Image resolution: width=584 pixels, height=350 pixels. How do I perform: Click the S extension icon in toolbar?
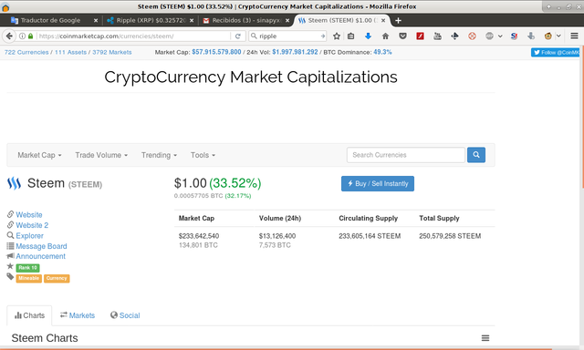click(x=514, y=36)
